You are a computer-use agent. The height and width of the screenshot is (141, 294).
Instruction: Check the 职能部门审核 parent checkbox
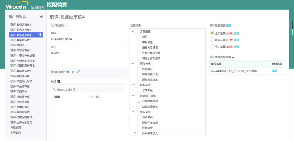137,96
